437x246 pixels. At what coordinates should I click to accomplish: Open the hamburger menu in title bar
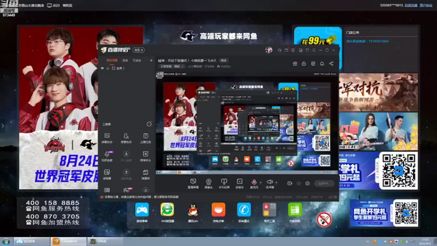[x=314, y=50]
